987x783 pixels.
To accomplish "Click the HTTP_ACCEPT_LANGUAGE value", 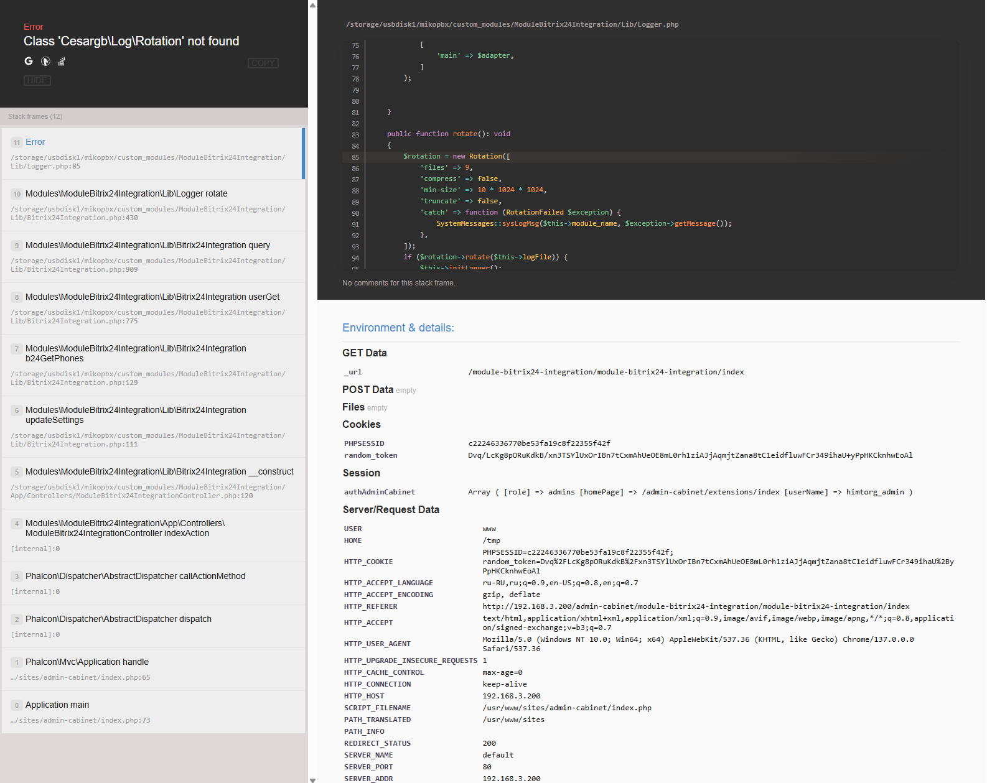I will tap(560, 583).
